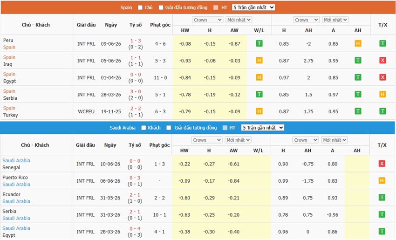Click green T T/X badge in Ecuador row
Image resolution: width=396 pixels, height=240 pixels.
(382, 198)
